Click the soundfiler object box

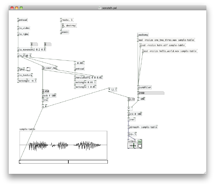point(144,87)
